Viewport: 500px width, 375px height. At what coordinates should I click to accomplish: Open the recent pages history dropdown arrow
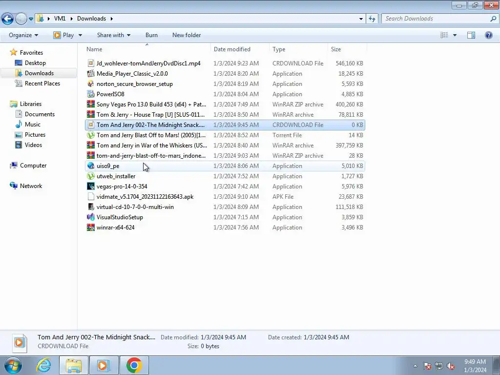[31, 19]
